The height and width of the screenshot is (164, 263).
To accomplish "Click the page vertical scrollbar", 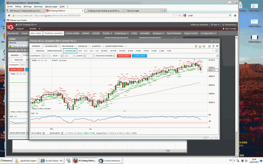I will tap(236, 96).
